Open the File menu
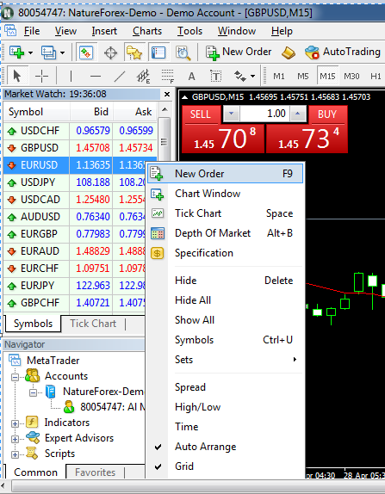The image size is (385, 494). pyautogui.click(x=32, y=31)
